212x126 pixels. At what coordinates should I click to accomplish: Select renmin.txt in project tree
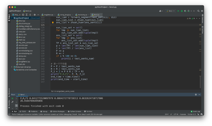click(23, 48)
